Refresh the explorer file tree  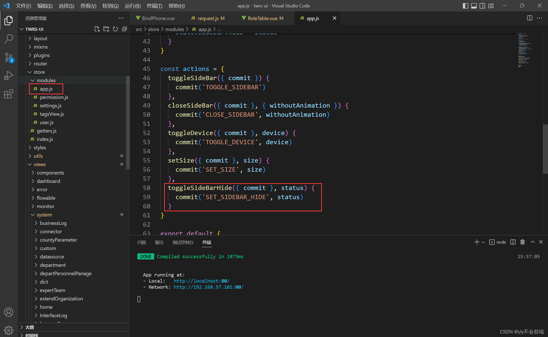tap(115, 29)
